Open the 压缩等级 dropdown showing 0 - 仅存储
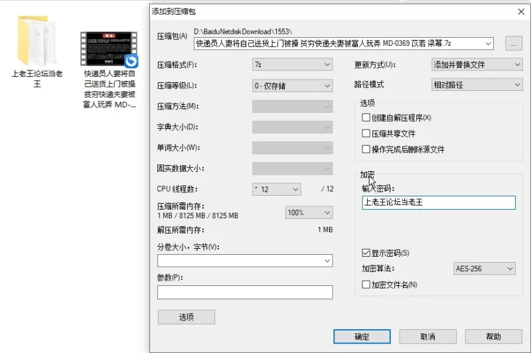 click(292, 86)
